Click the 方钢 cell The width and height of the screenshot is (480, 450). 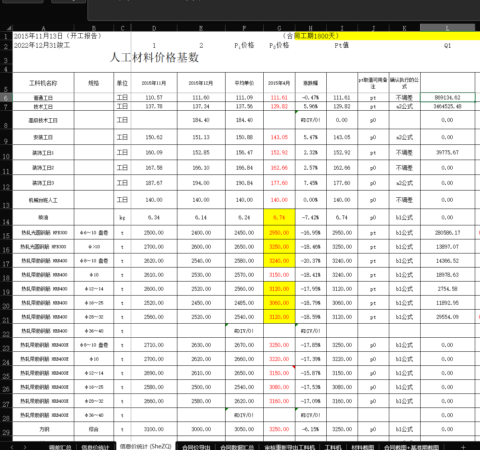pos(43,429)
